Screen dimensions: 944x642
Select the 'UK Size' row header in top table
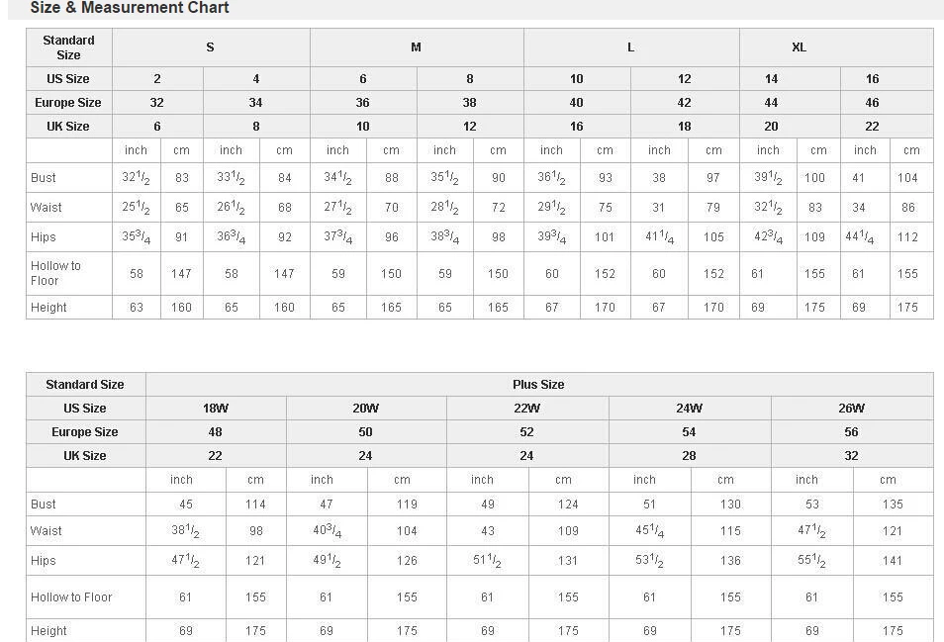(68, 127)
